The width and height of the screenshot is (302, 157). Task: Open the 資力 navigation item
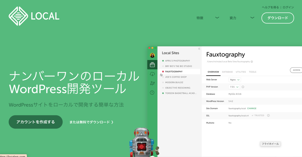pyautogui.click(x=233, y=18)
